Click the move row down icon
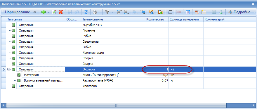The width and height of the screenshot is (257, 109). pos(126,12)
